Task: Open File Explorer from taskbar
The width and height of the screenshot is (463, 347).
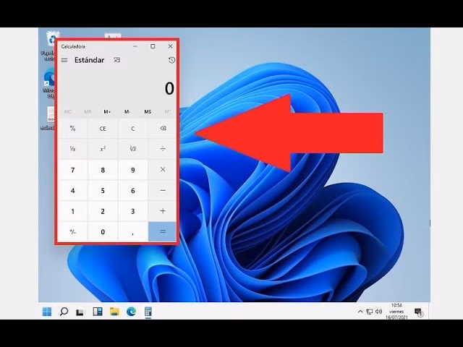Action: 114,312
